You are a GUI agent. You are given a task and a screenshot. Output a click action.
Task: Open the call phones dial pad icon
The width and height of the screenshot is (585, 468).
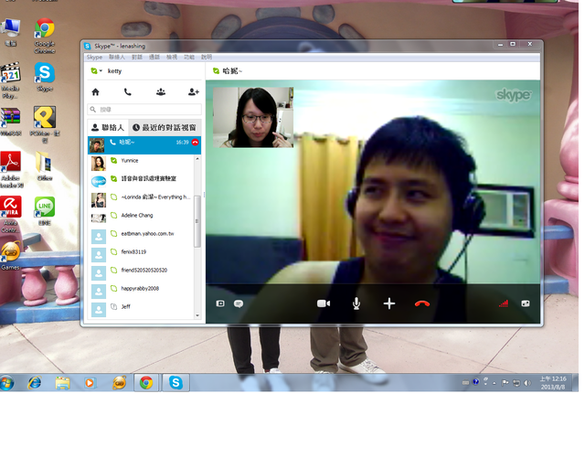point(128,91)
